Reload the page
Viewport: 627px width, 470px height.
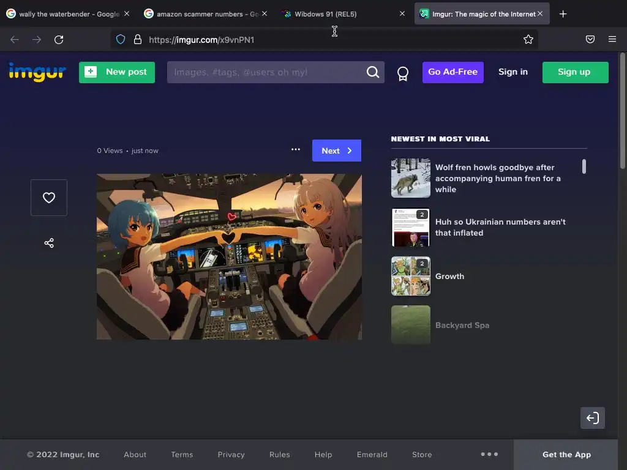click(x=59, y=40)
